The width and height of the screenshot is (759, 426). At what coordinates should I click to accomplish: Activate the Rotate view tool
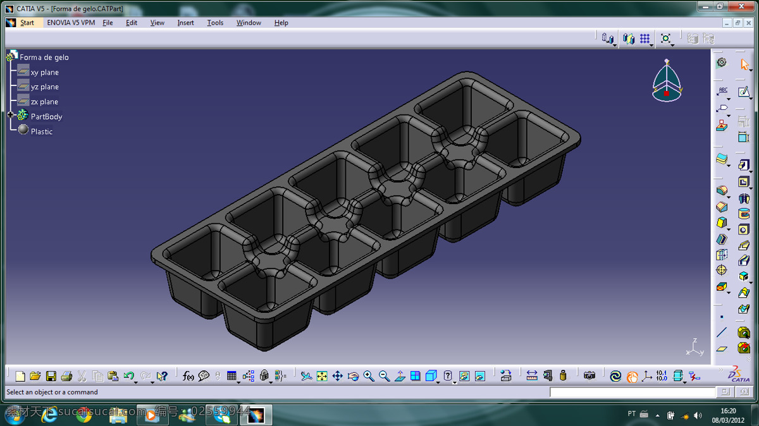click(x=353, y=376)
